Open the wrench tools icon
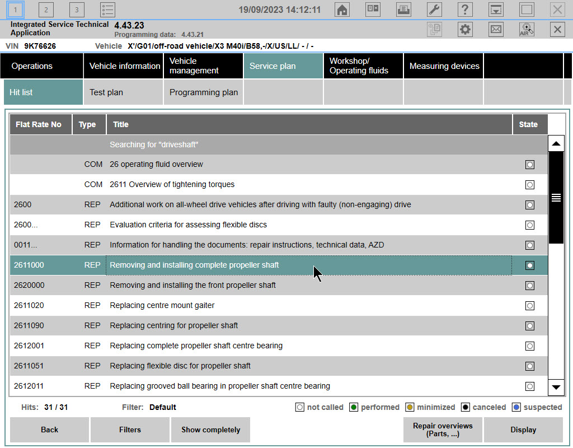The image size is (573, 448). click(434, 10)
